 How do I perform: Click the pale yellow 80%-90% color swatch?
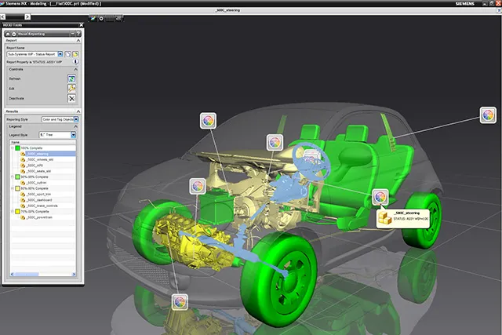pos(17,188)
